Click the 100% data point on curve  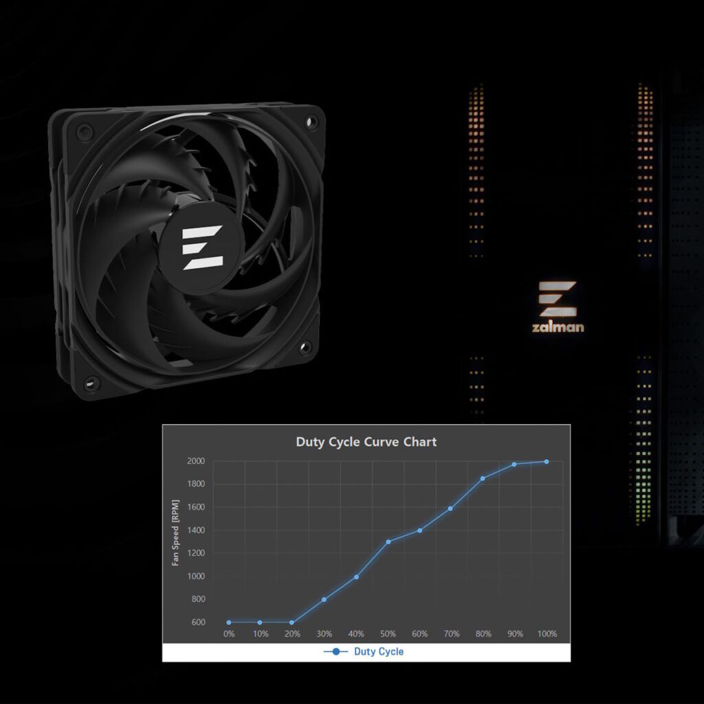coord(547,461)
